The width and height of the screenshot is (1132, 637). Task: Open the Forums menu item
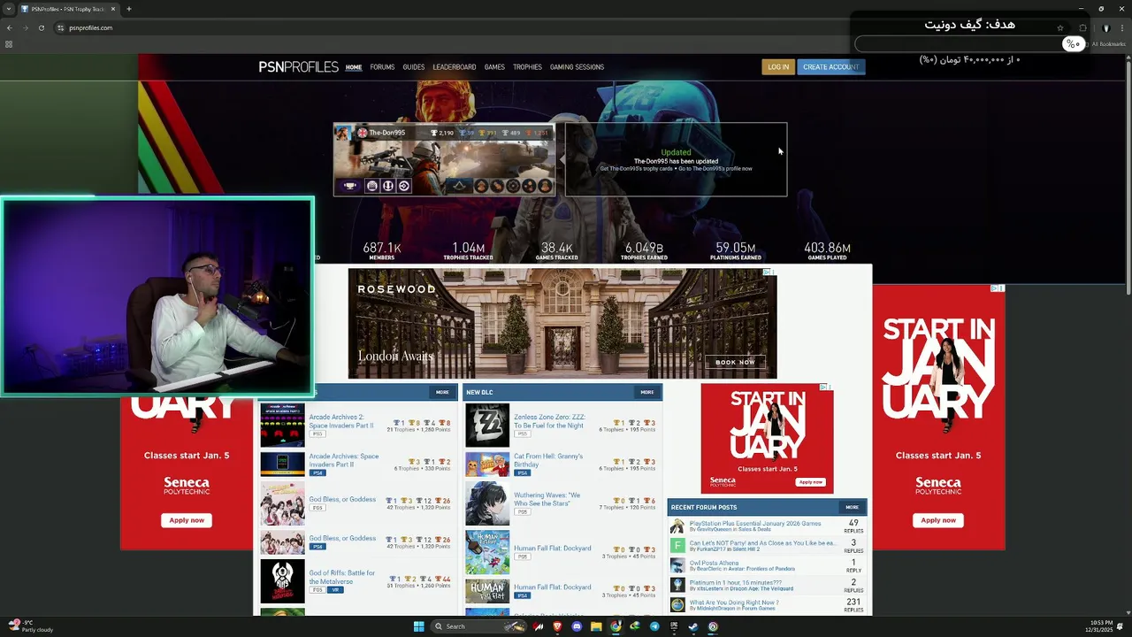click(x=382, y=67)
